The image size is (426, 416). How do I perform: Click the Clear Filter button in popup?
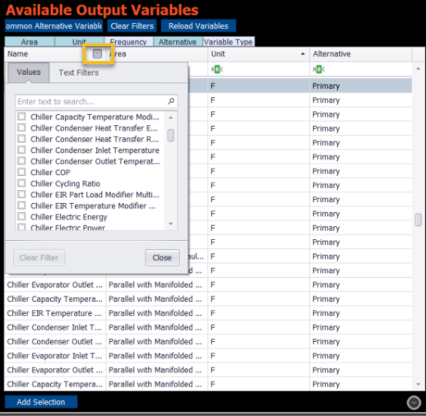(39, 257)
